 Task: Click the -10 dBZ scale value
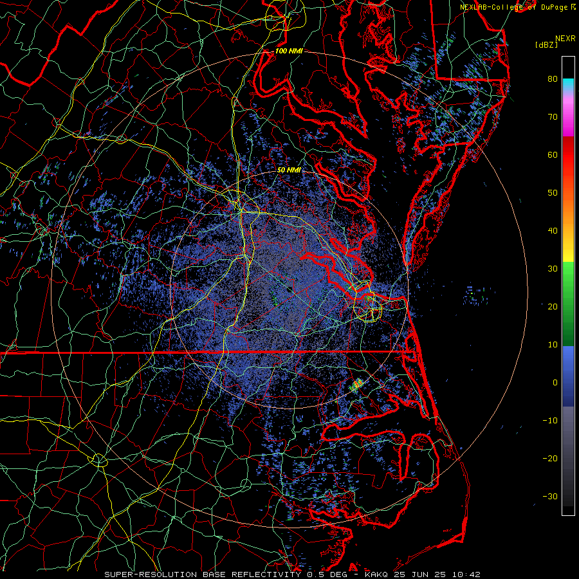[550, 421]
